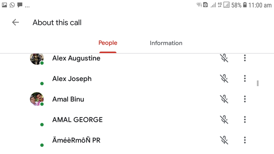The image size is (274, 154).
Task: Switch to the Information tab
Action: click(x=166, y=43)
